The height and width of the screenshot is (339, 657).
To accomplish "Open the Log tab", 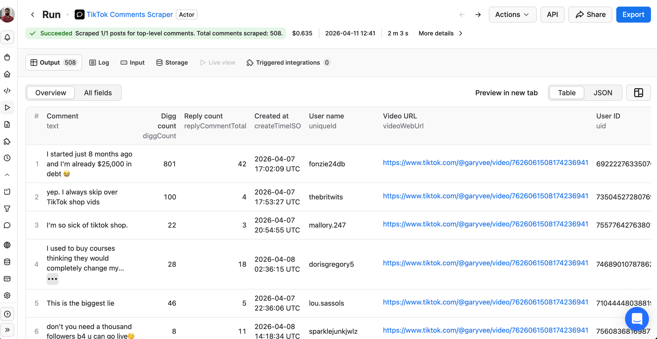I will coord(99,62).
